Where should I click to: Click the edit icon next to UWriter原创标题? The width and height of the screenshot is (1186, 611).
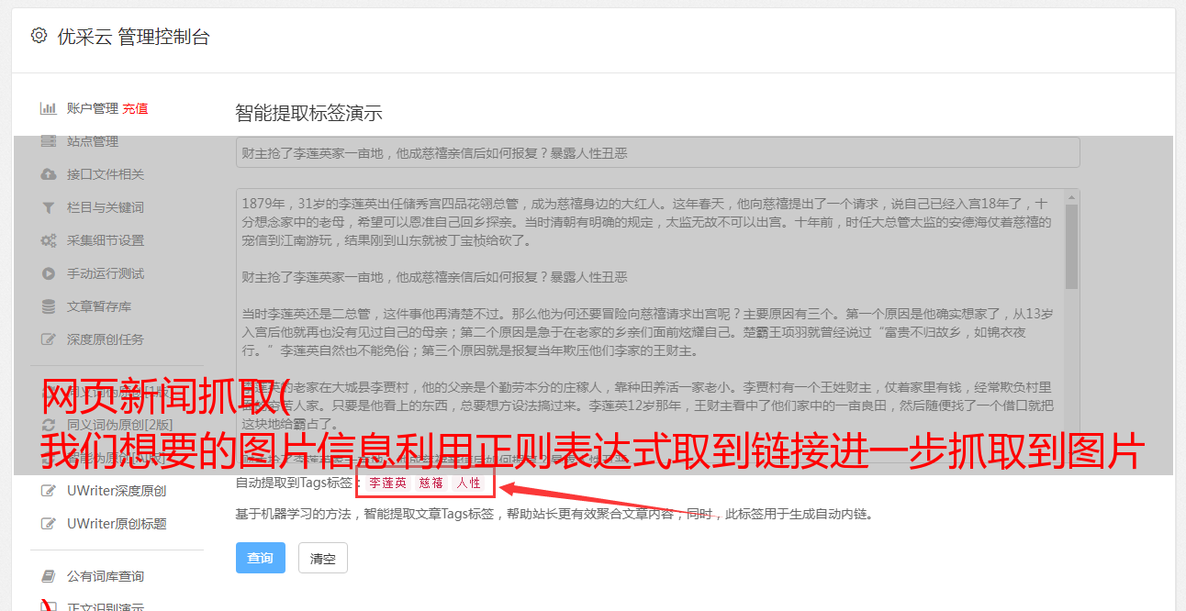click(x=49, y=524)
